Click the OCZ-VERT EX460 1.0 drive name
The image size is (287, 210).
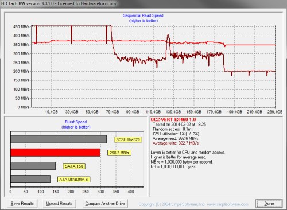coord(173,120)
